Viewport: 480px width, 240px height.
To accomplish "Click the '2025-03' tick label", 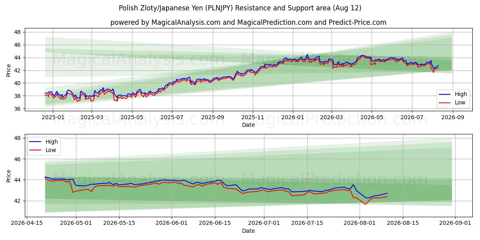I will click(92, 118).
